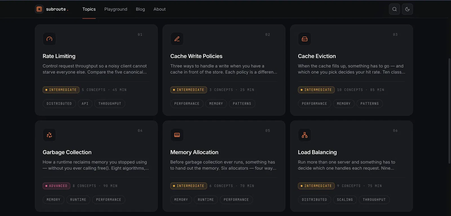Viewport: 451px width, 216px height.
Task: Select PATTERNS tag on Cache Eviction card
Action: pos(370,103)
